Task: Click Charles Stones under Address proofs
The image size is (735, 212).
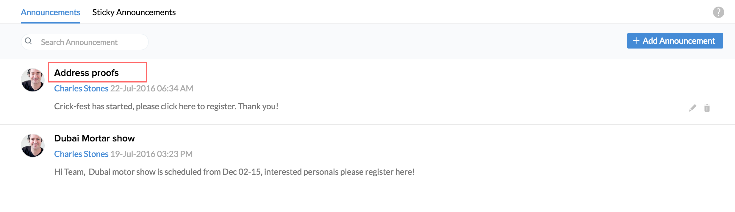Action: pos(81,88)
